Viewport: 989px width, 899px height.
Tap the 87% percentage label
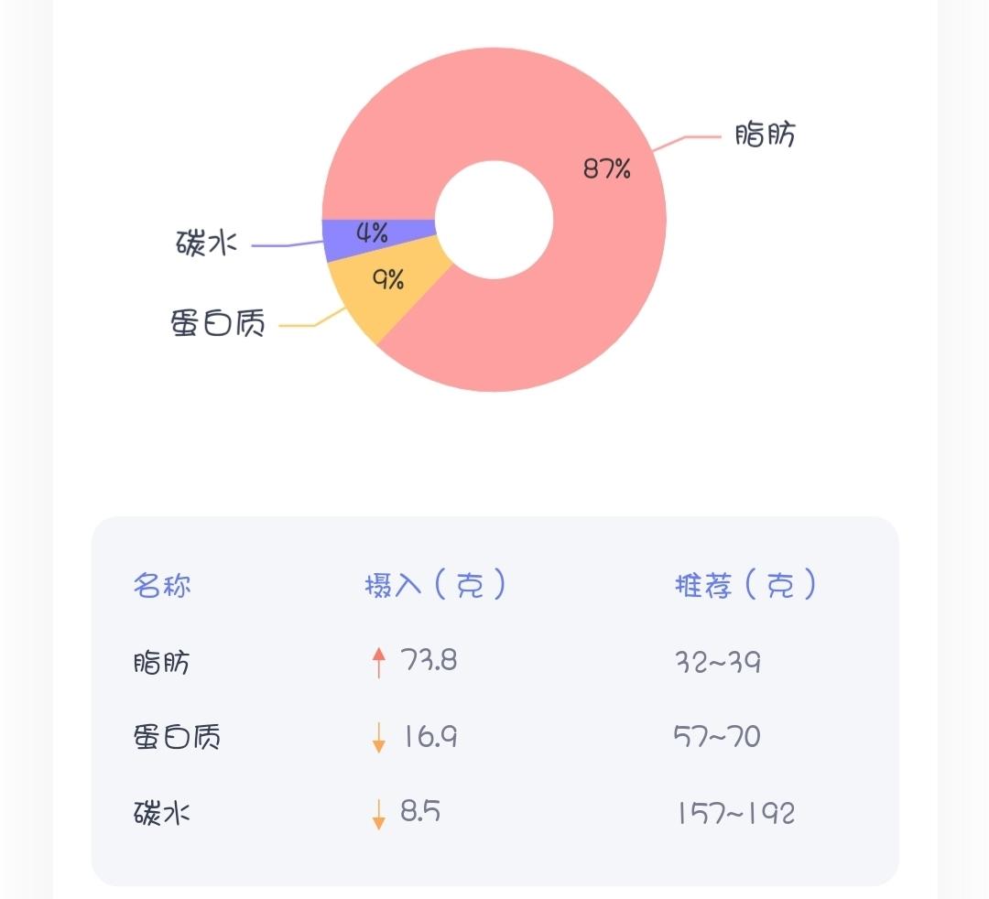click(x=606, y=168)
